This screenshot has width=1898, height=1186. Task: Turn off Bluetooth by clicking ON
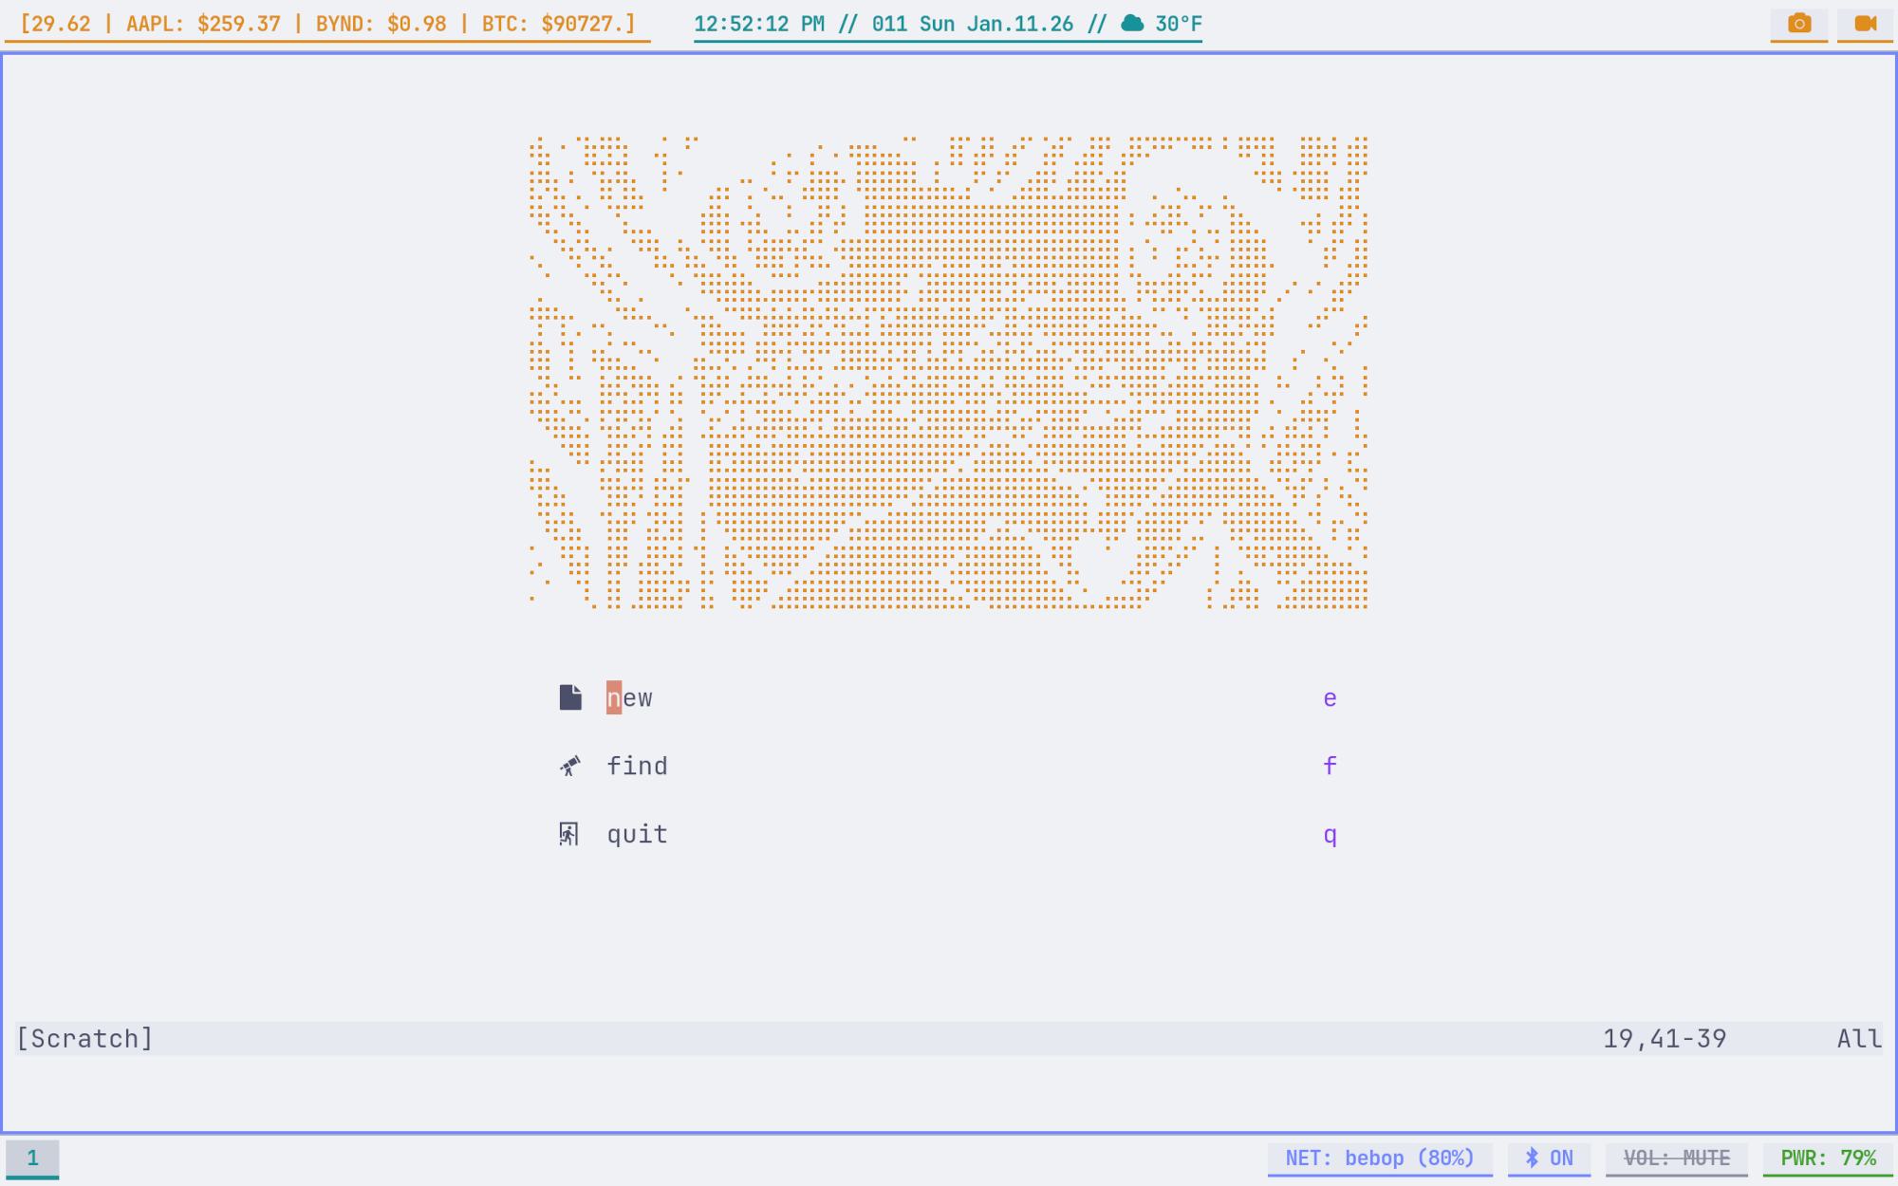click(x=1560, y=1158)
